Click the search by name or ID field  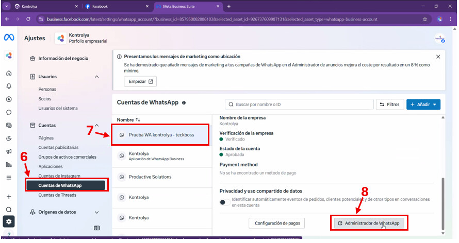coord(298,105)
